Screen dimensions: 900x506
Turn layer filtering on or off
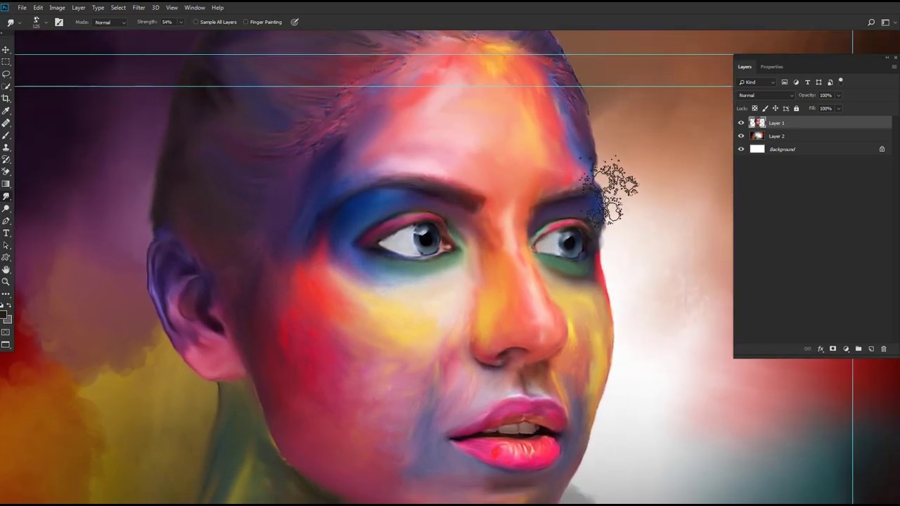coord(840,81)
